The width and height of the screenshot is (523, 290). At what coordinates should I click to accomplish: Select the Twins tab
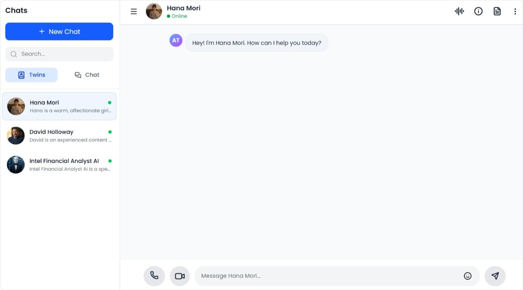tap(31, 75)
